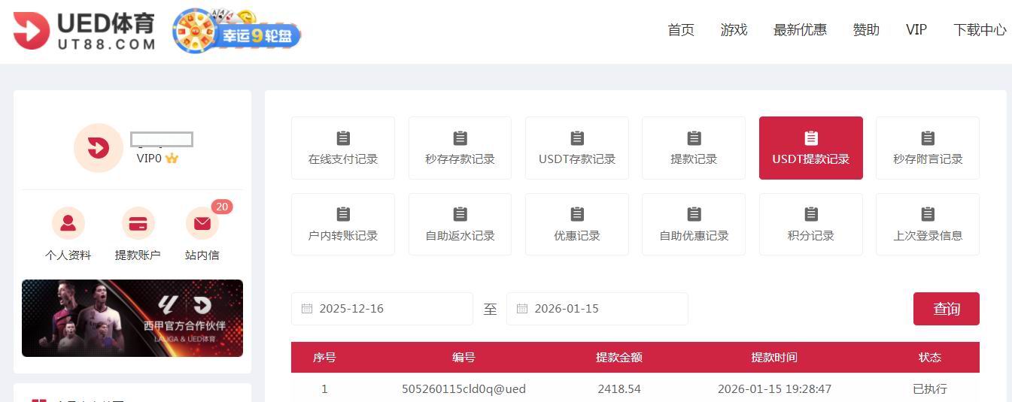Screen dimensions: 1012x402
Task: Open 站内信 mail icon with 20 badge
Action: (202, 223)
